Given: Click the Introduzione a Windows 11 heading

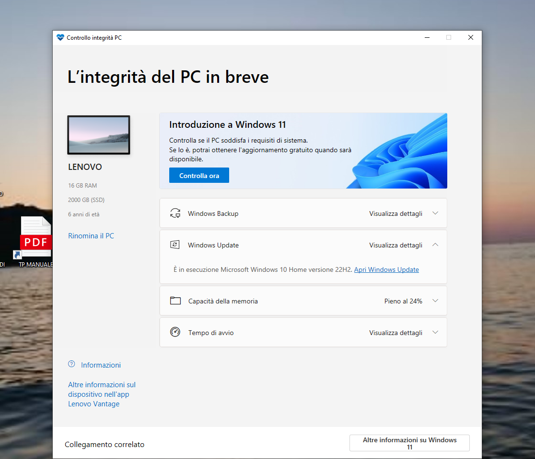Looking at the screenshot, I should coord(228,125).
